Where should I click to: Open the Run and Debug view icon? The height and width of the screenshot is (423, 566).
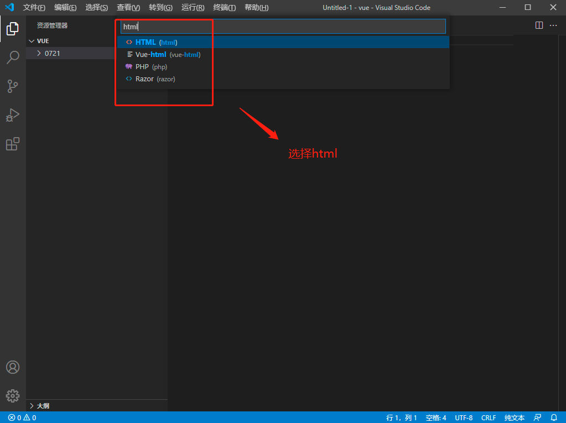tap(13, 115)
